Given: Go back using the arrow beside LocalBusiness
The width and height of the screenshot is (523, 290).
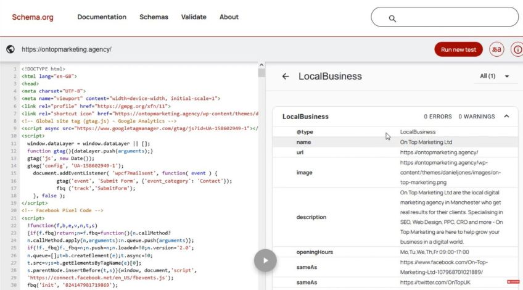Looking at the screenshot, I should (286, 77).
